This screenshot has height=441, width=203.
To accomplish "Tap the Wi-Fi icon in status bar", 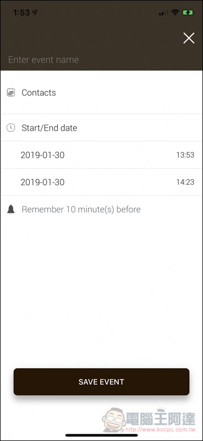I will point(175,12).
